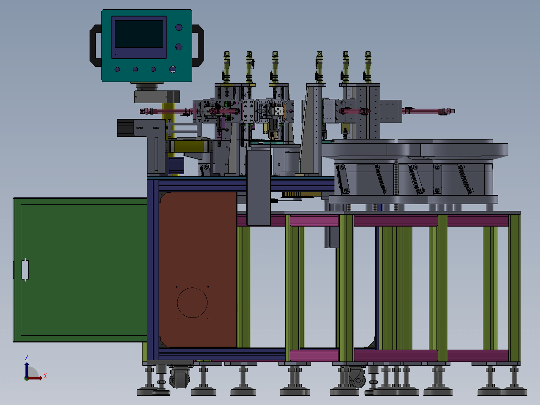Select right black handle of control box

pyautogui.click(x=198, y=45)
